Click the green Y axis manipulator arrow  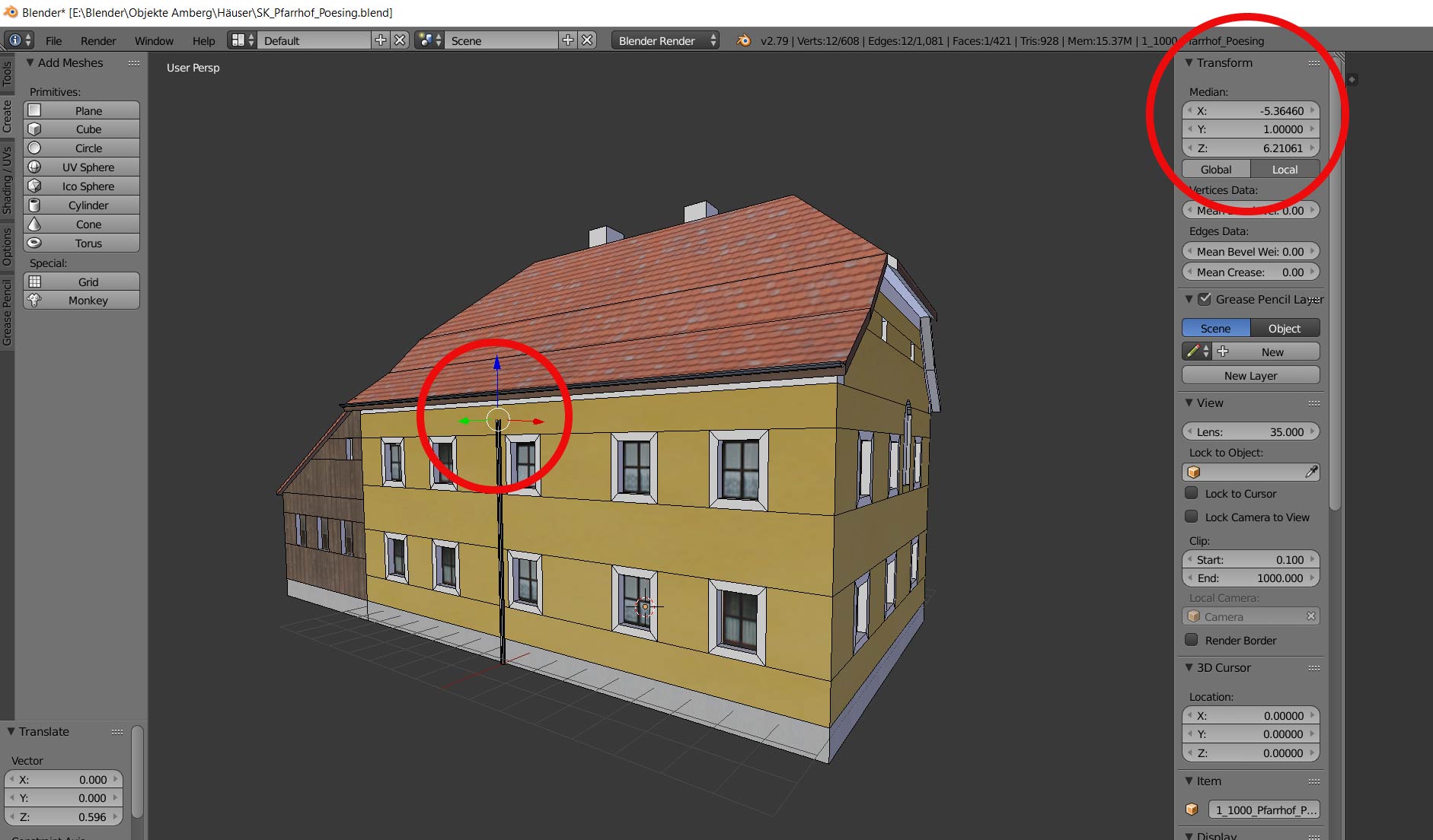point(463,421)
